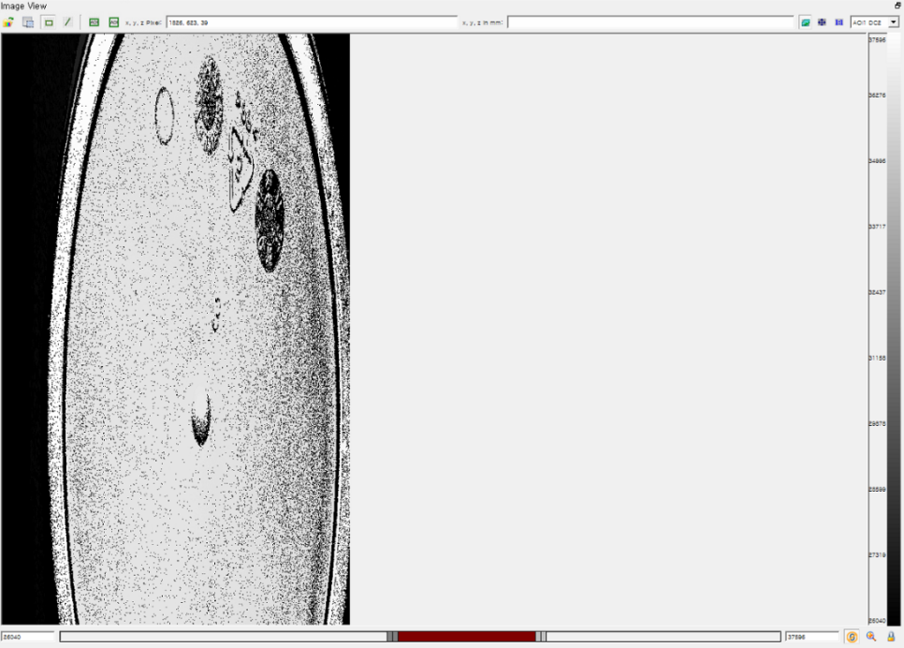Click the minimum window level input field
Screen dimensions: 904x648
tap(27, 637)
